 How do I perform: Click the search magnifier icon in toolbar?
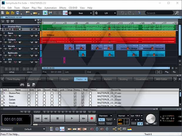[177, 13]
